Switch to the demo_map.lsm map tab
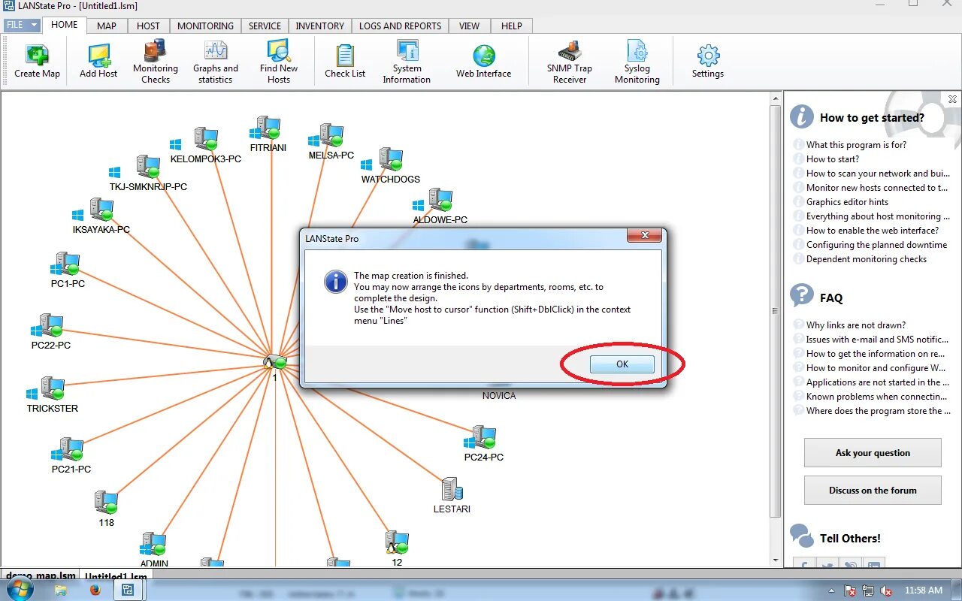This screenshot has width=962, height=601. click(x=41, y=576)
